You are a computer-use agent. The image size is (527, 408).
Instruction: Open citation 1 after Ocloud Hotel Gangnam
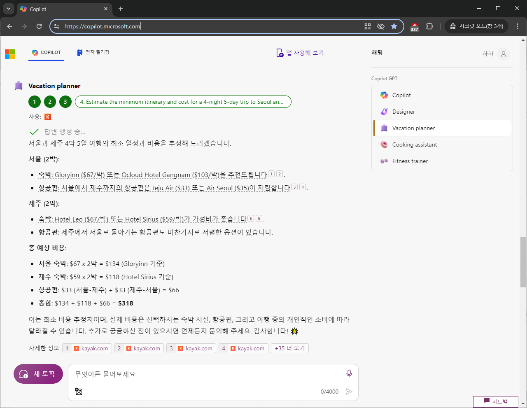(x=271, y=174)
